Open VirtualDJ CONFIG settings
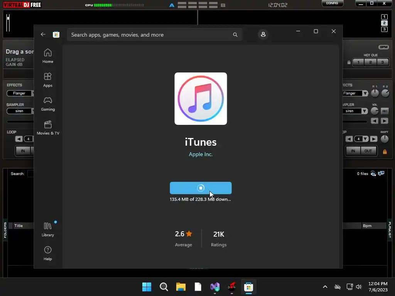Screen dimensions: 395x296 (332, 3)
